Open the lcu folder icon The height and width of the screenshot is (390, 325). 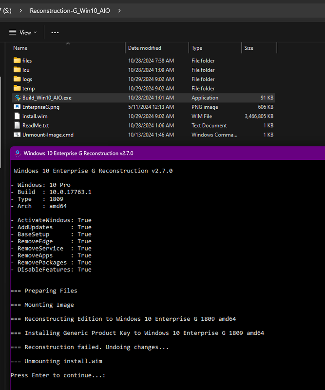pyautogui.click(x=17, y=70)
